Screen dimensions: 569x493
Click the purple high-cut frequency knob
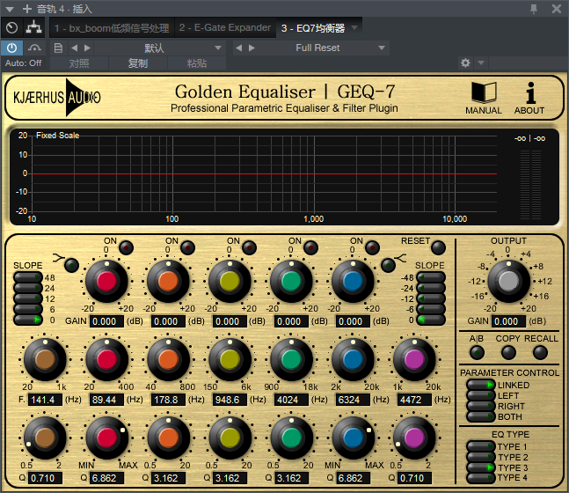414,359
